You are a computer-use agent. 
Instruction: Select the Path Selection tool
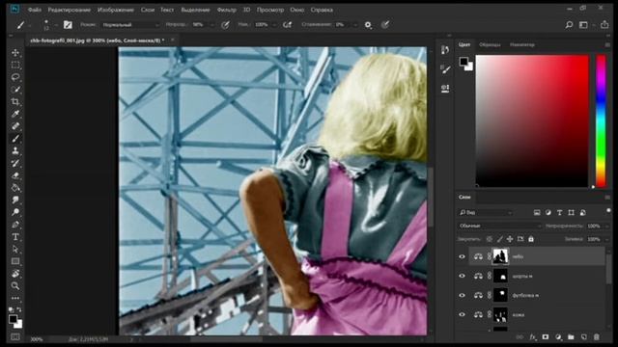(x=15, y=249)
